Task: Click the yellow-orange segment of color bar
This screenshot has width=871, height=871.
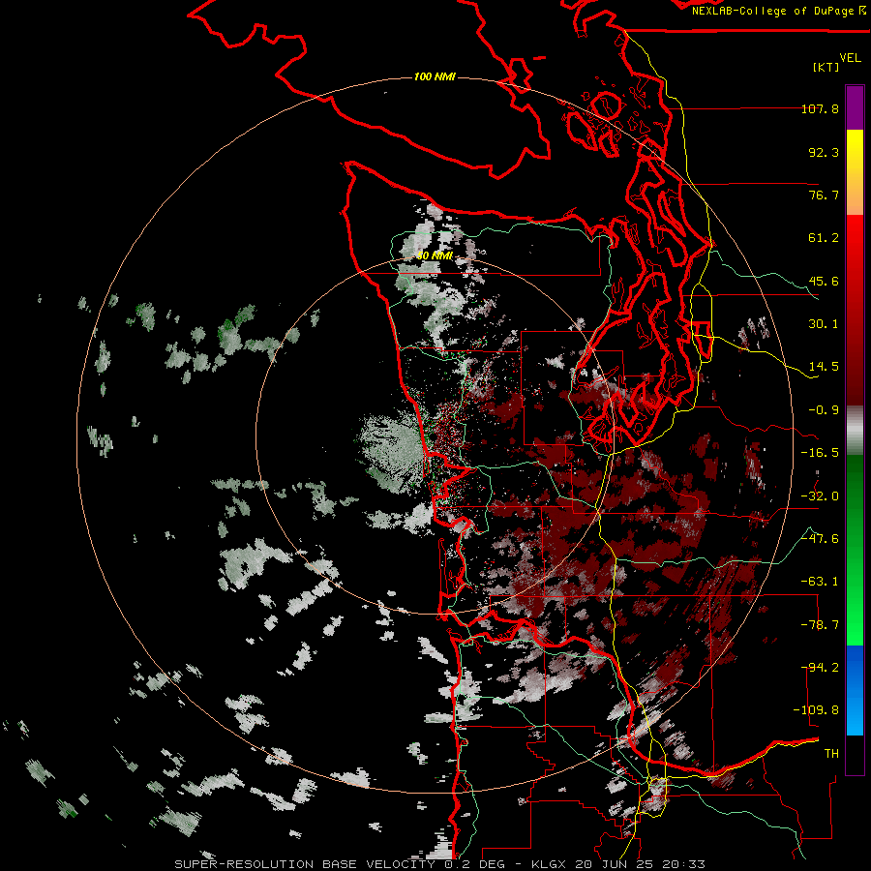Action: (855, 172)
